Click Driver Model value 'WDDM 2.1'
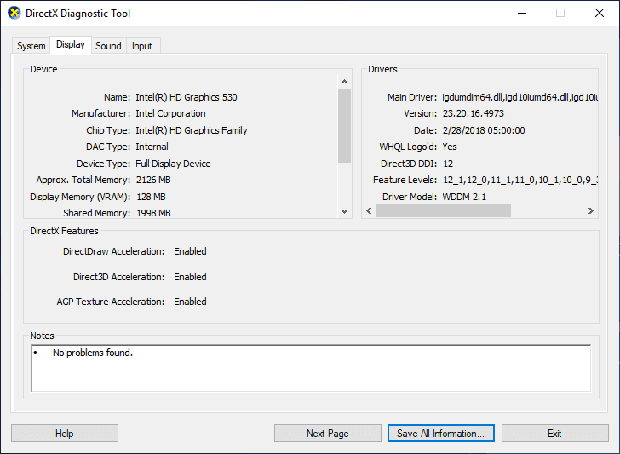Image resolution: width=620 pixels, height=454 pixels. tap(464, 197)
